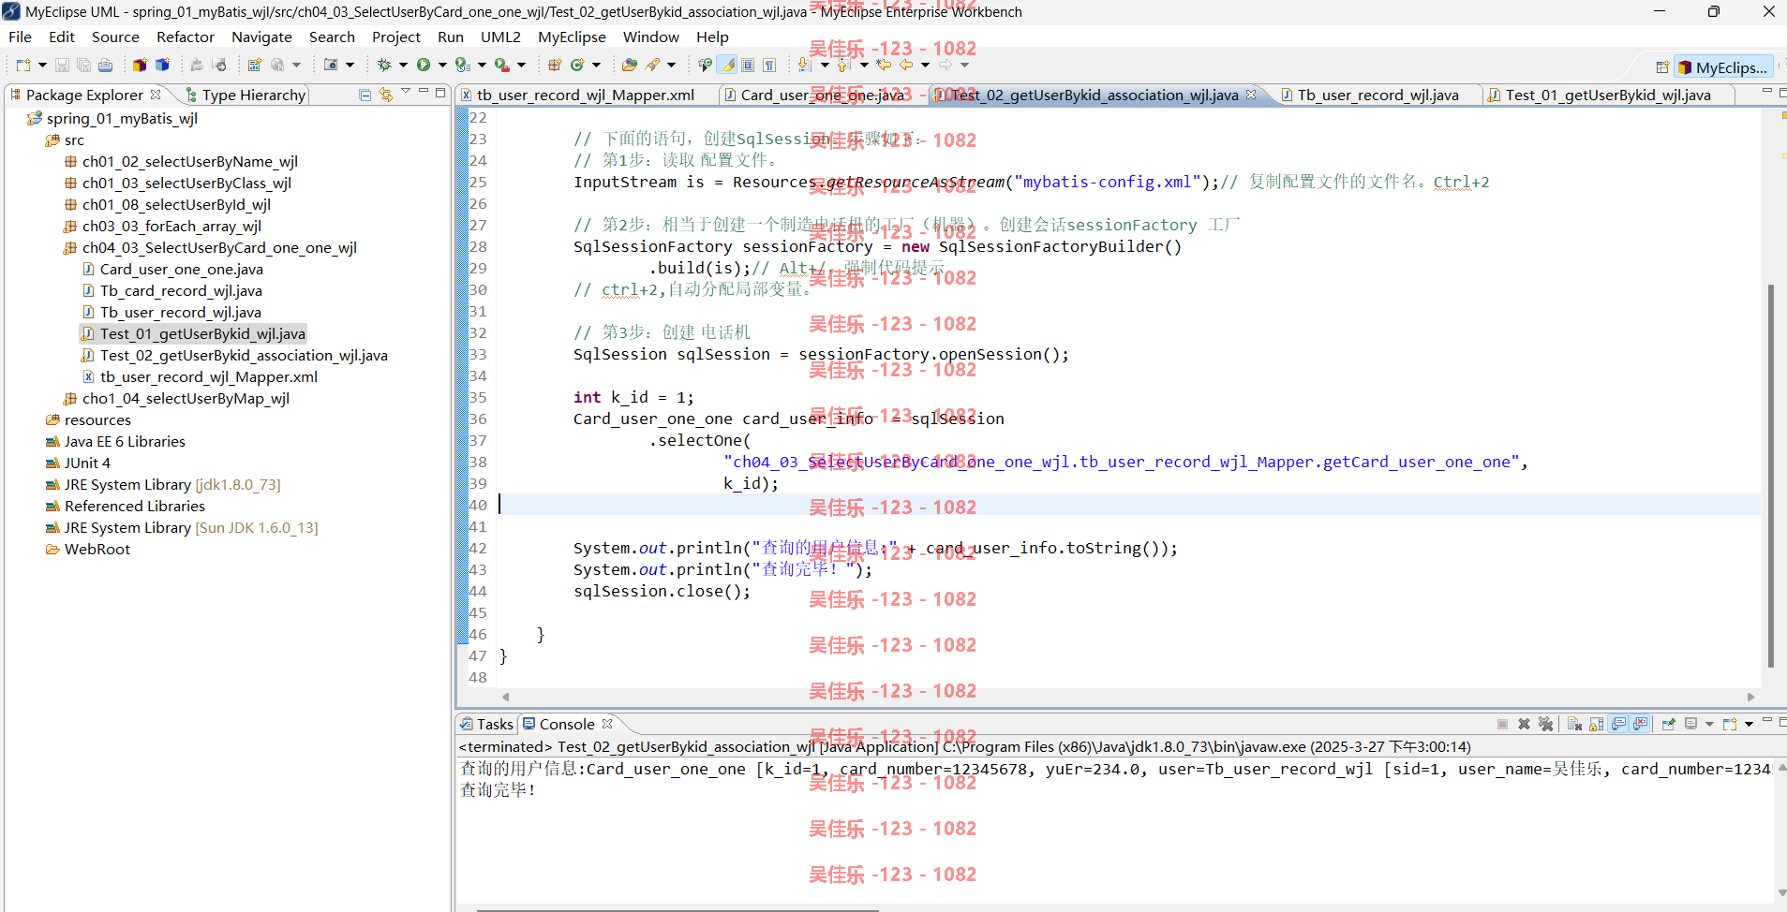Go to the Previous Annotation
Screen dimensions: 1787x912
[842, 65]
